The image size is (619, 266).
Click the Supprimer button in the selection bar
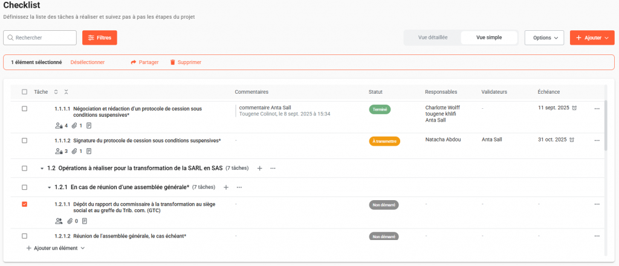[x=186, y=62]
